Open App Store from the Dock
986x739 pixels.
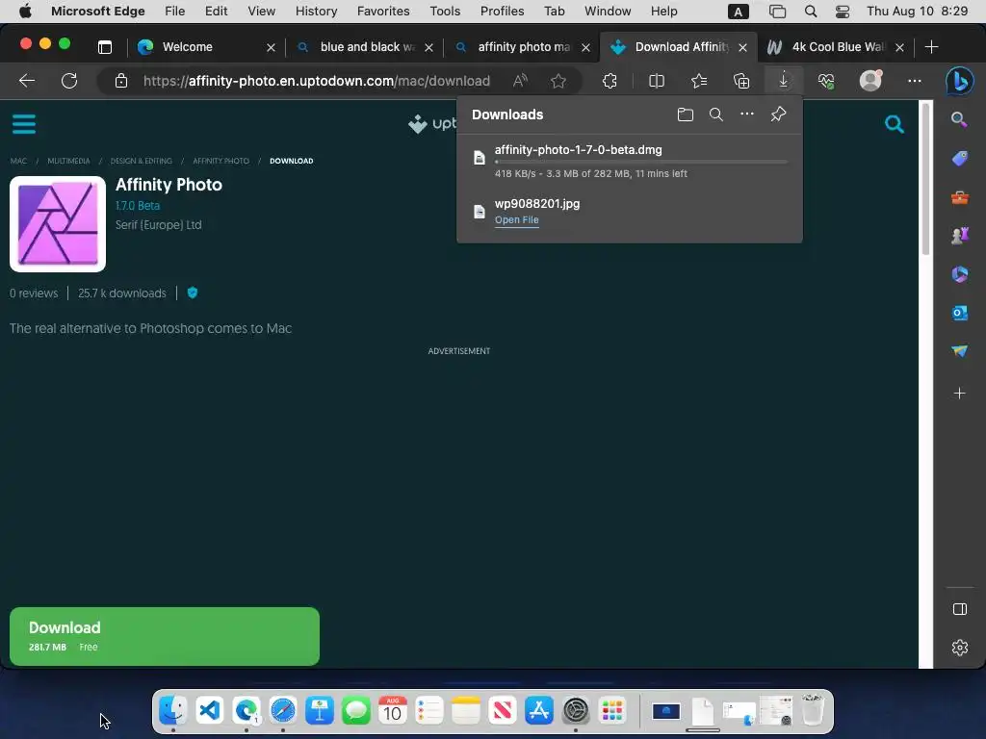coord(539,711)
